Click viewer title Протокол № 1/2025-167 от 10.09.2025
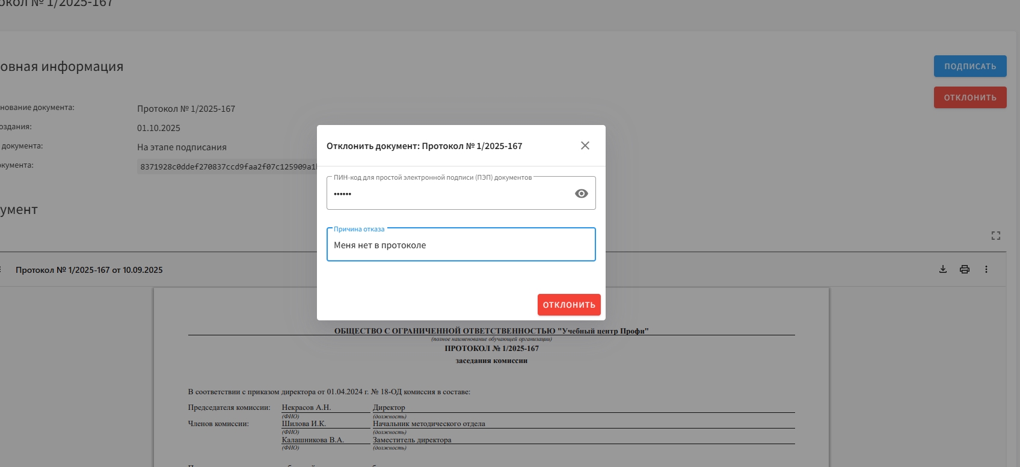The height and width of the screenshot is (467, 1020). pyautogui.click(x=89, y=270)
